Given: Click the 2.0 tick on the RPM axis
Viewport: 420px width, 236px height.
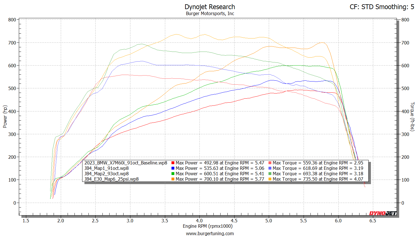Looking at the screenshot, I should pos(60,221).
